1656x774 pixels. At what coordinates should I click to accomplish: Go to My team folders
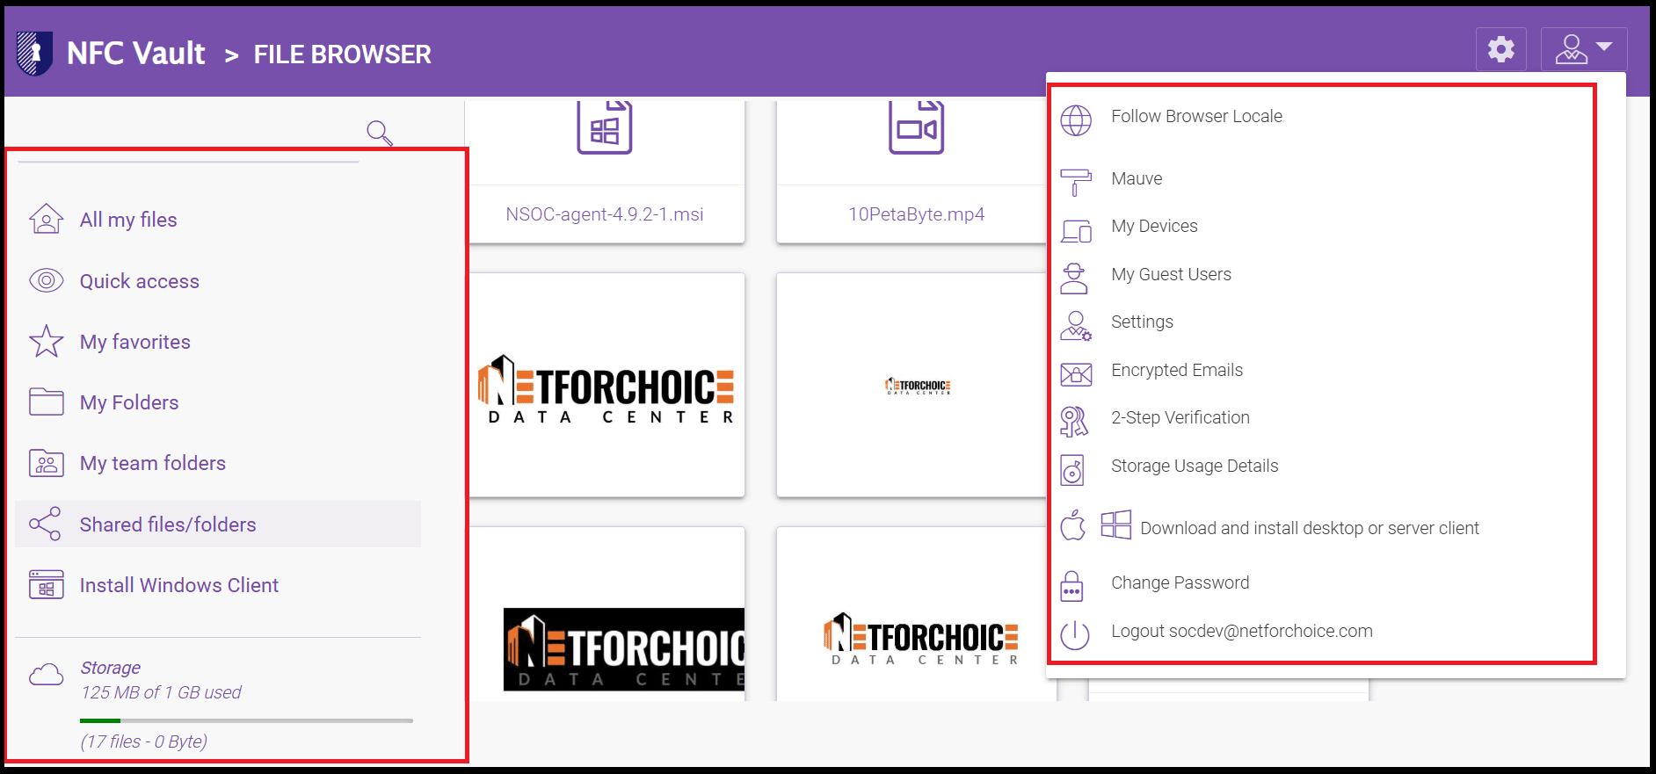152,463
